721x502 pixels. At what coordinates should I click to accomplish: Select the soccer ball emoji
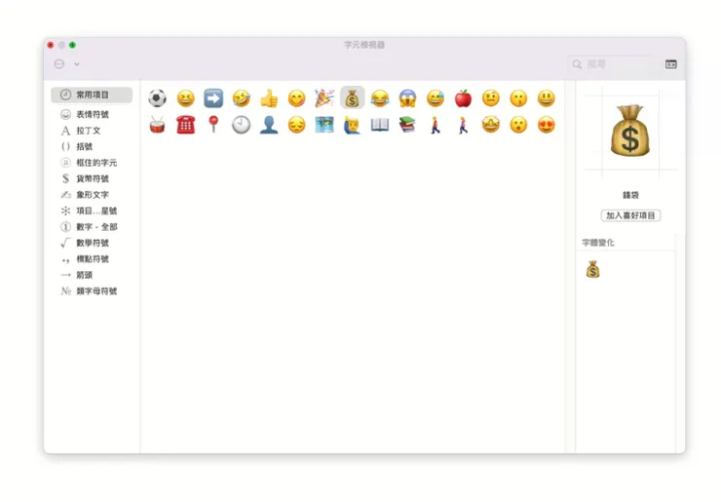[157, 98]
